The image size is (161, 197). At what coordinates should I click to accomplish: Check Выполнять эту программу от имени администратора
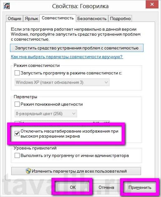17,155
